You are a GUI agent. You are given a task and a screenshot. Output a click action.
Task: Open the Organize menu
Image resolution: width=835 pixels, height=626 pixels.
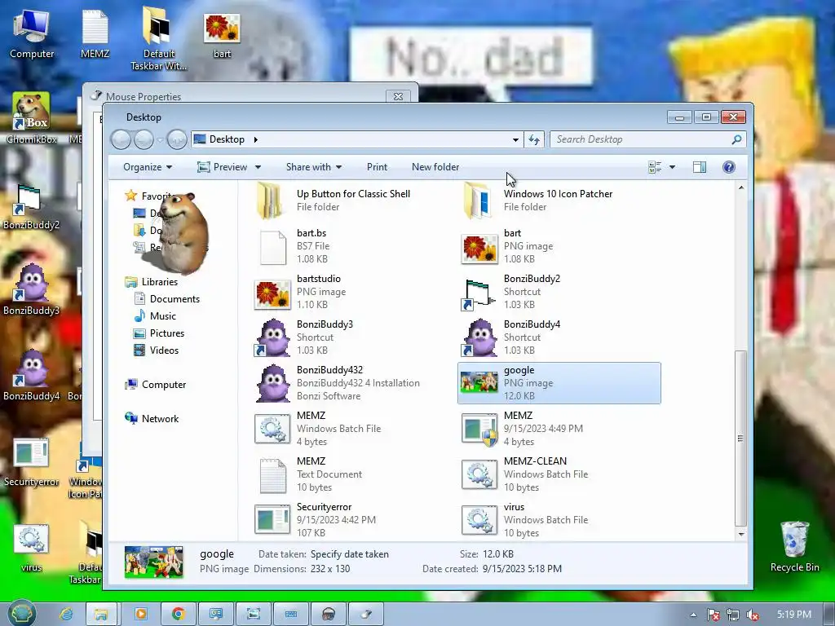(x=148, y=167)
